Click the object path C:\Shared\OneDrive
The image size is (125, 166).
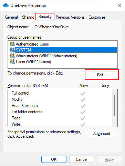tap(52, 27)
